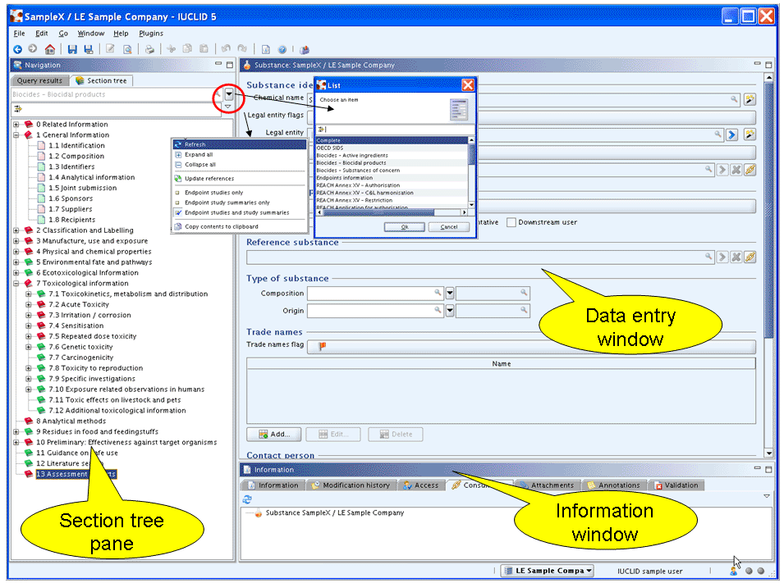Click the data entry window vertical scrollbar
The image size is (784, 583).
(x=769, y=265)
